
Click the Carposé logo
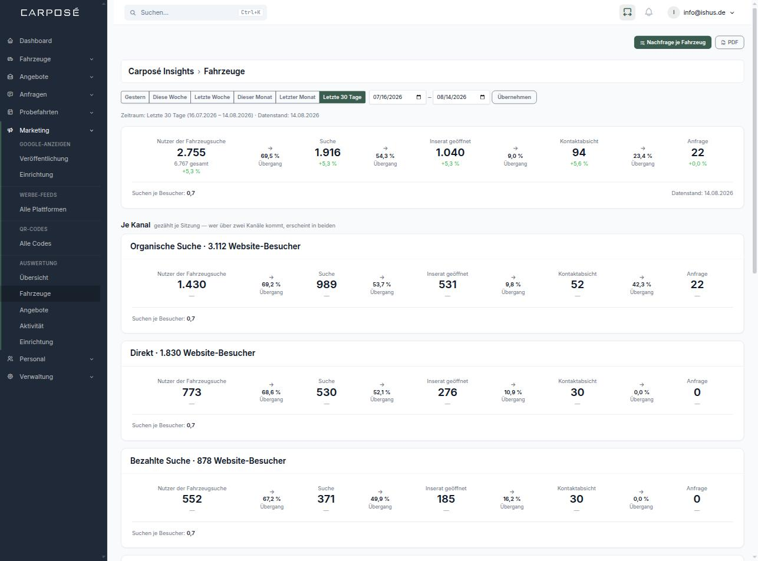[x=50, y=12]
